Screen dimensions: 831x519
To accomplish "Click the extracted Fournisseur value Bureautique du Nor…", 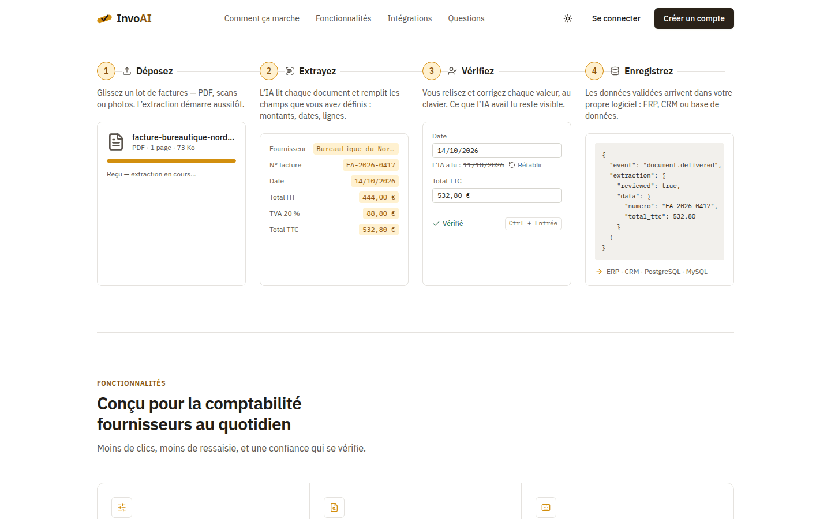I will point(355,149).
